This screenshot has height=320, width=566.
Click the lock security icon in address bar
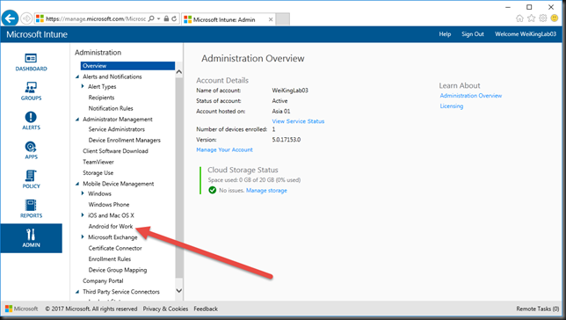click(166, 18)
